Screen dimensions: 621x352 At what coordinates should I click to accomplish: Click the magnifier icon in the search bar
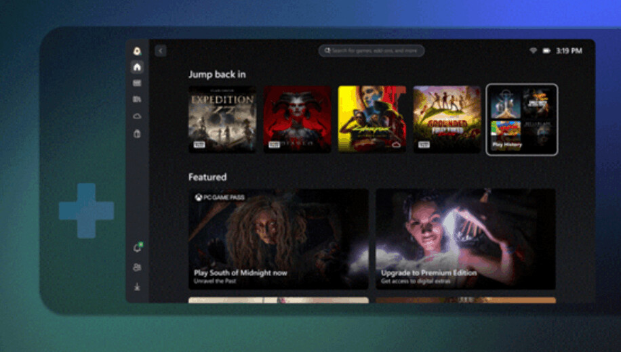tap(327, 51)
